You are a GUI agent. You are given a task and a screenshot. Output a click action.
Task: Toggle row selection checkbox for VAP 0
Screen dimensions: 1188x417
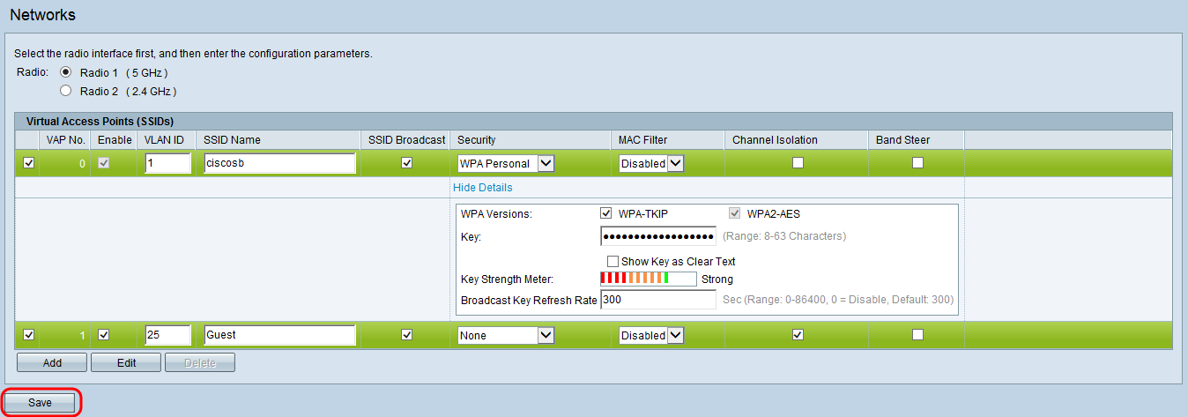click(28, 162)
